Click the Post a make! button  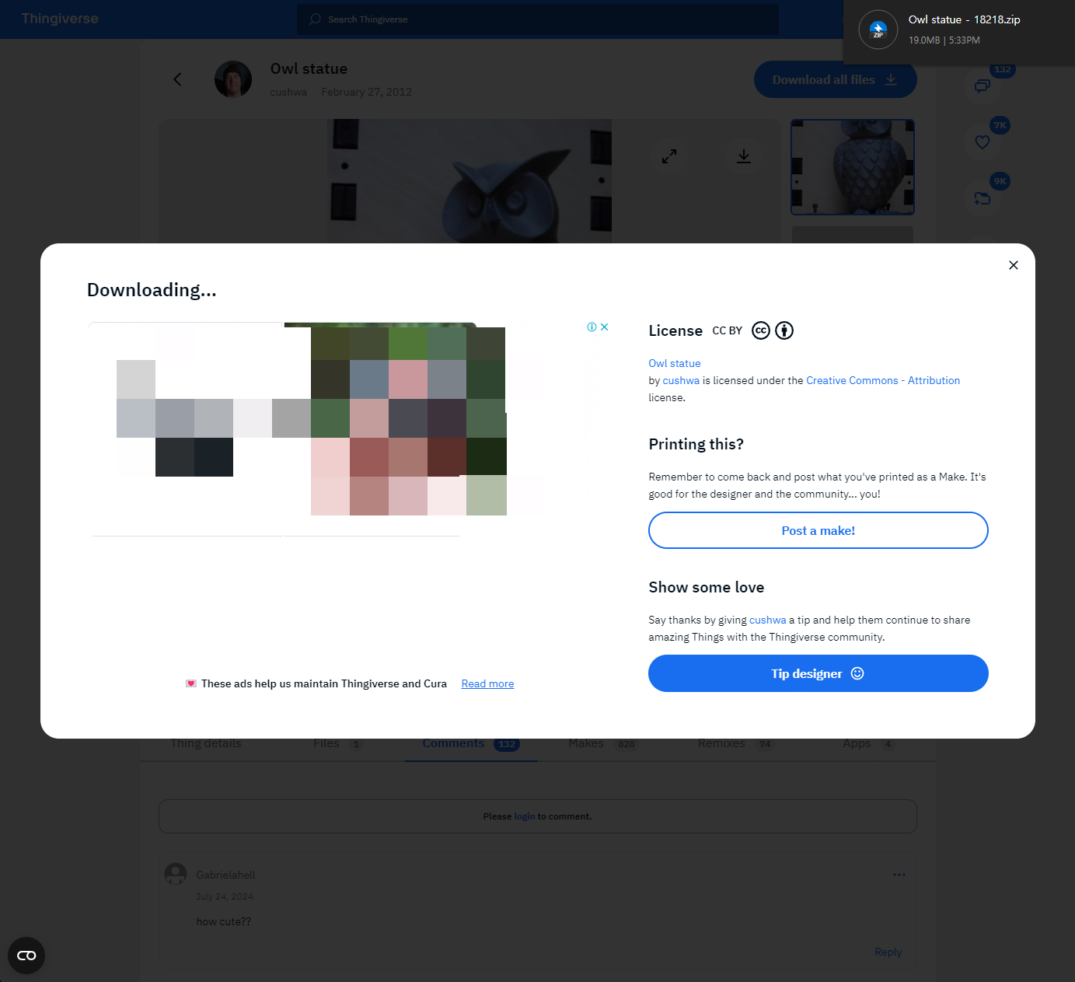tap(818, 530)
